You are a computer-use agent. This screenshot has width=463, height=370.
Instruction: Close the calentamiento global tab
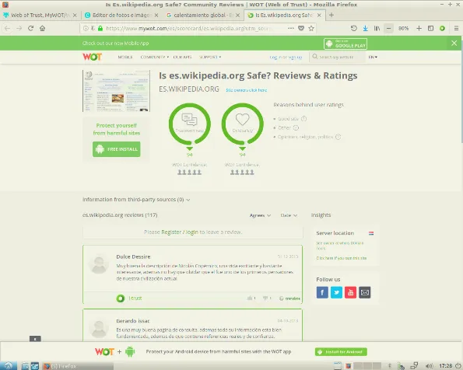click(237, 15)
